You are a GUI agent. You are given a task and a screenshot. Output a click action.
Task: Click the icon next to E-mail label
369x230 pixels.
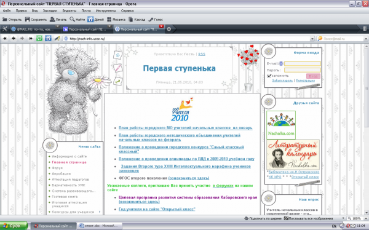[281, 63]
